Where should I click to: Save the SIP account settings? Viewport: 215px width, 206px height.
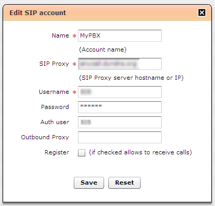tap(89, 183)
